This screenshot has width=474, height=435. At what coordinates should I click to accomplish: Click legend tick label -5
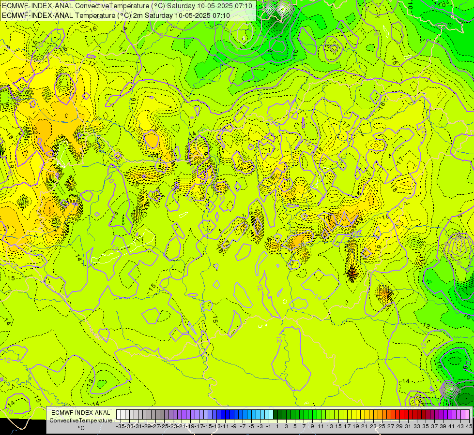pos(251,426)
